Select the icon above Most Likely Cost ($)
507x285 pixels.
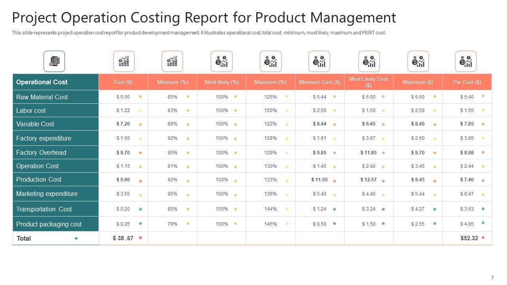pos(369,61)
